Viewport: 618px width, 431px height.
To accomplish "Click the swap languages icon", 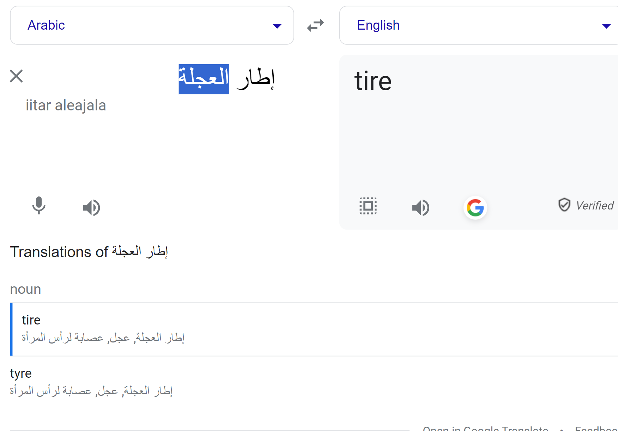I will [x=315, y=25].
